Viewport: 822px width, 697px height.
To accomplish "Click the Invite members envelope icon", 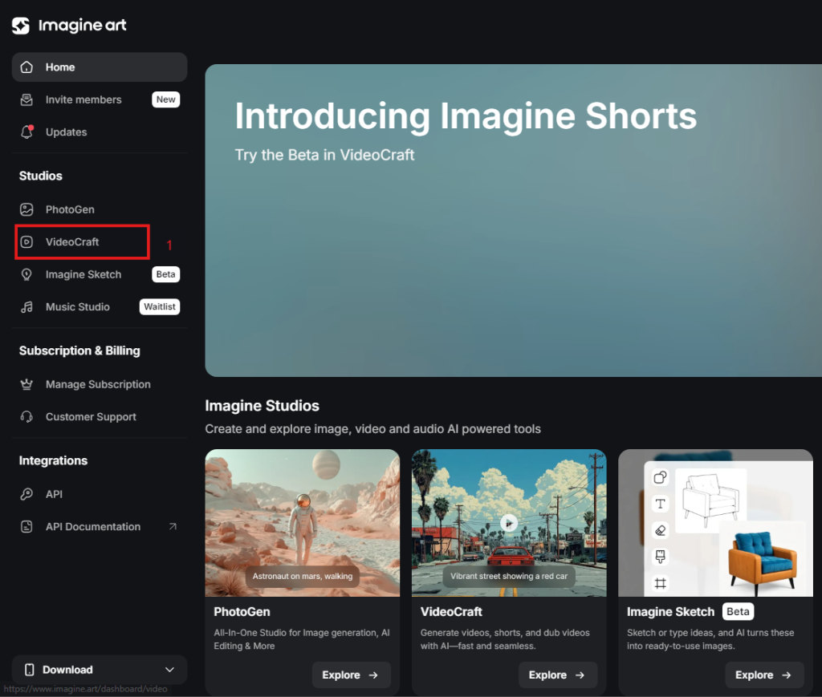I will [26, 99].
